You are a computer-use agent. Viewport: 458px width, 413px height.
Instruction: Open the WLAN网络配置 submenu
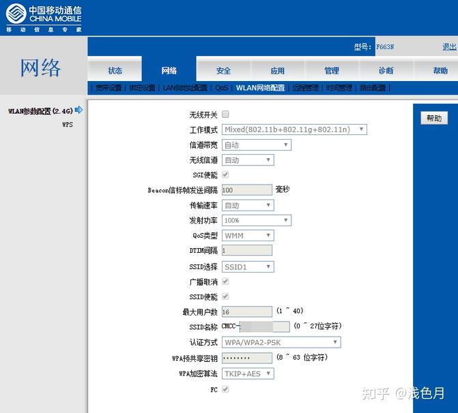point(260,88)
